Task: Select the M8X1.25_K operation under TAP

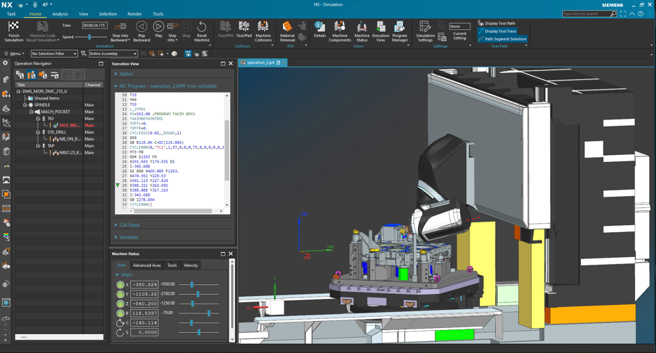Action: click(x=70, y=152)
